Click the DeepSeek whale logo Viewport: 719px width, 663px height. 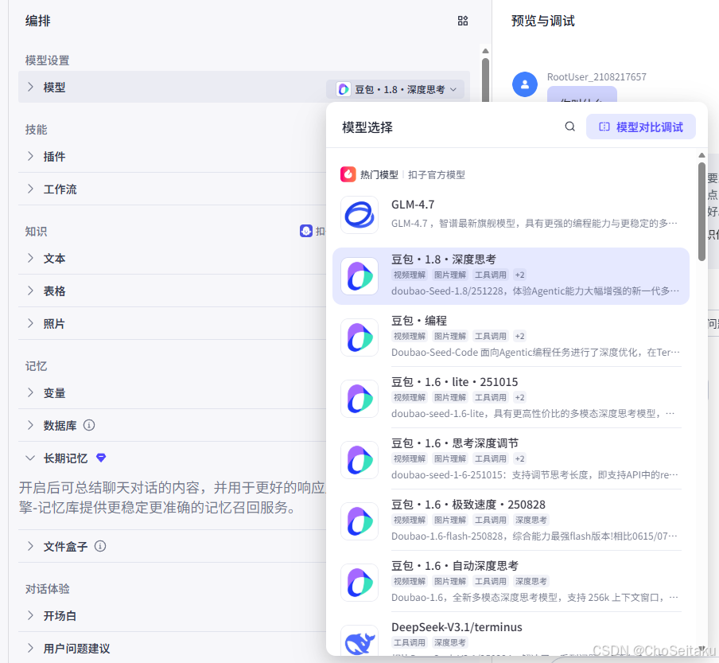[x=359, y=642]
